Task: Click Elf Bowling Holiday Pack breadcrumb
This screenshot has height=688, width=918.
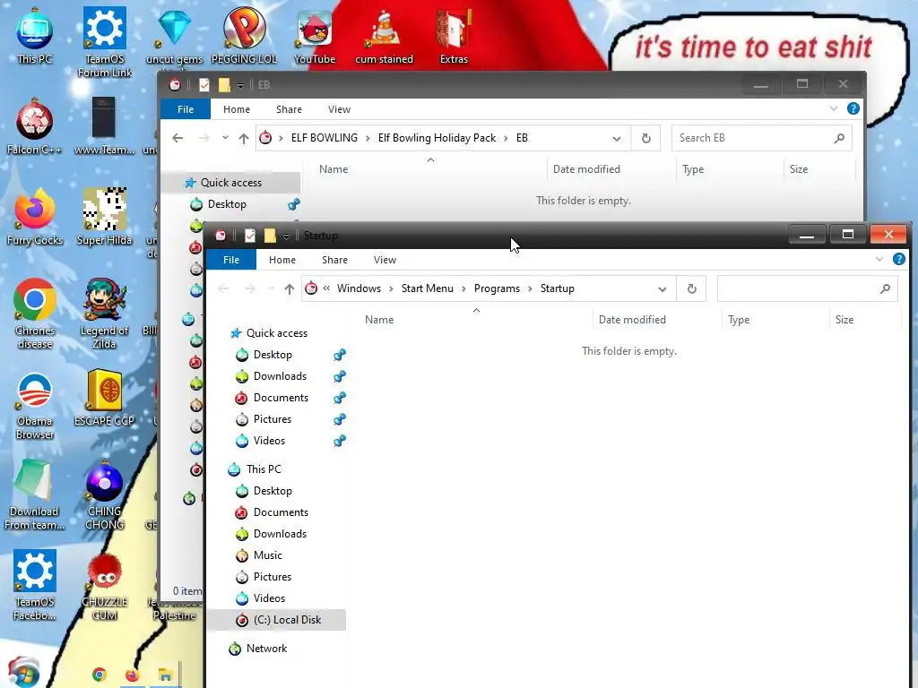Action: [437, 138]
